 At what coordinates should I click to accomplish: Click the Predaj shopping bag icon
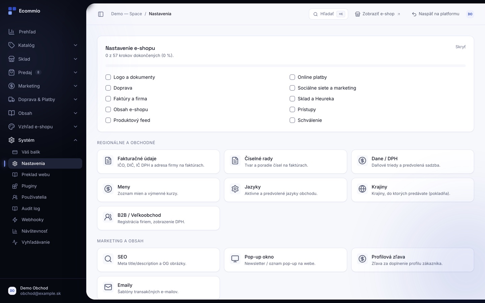click(11, 72)
